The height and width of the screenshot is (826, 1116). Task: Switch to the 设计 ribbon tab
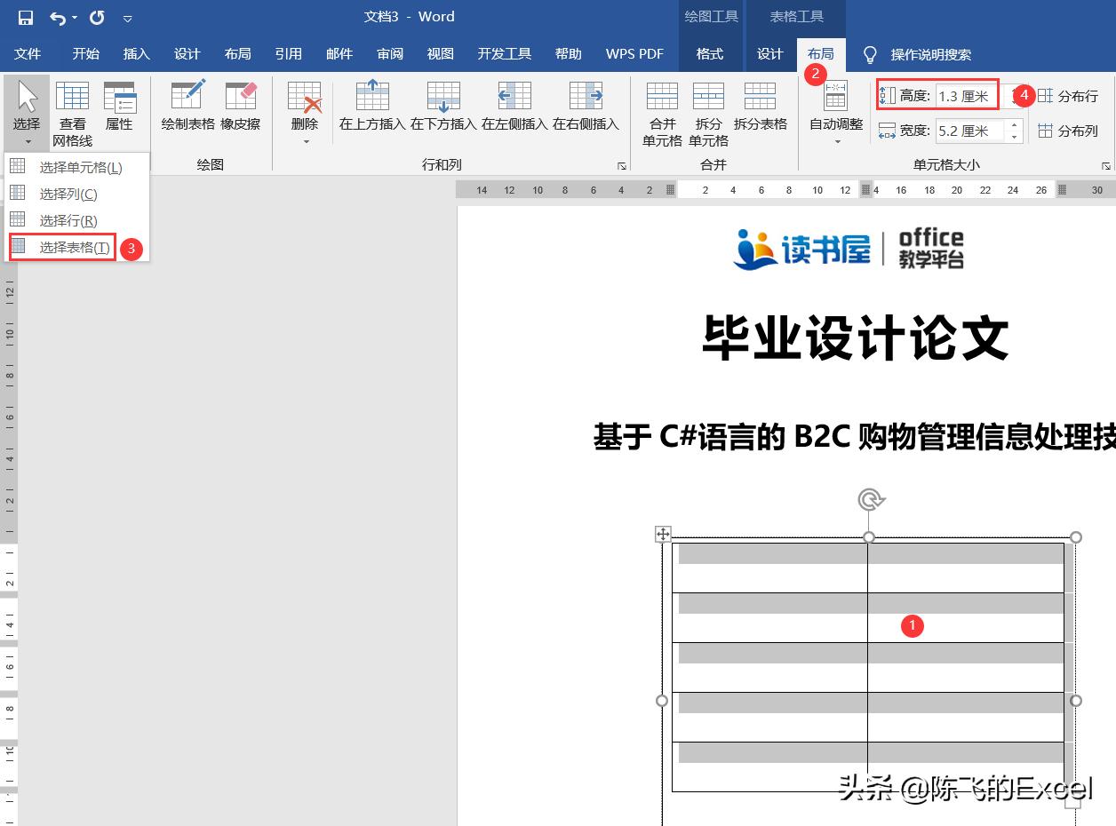[x=768, y=53]
